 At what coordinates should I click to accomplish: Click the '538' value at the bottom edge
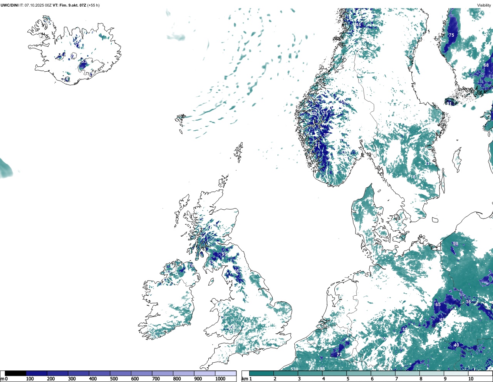click(x=294, y=369)
